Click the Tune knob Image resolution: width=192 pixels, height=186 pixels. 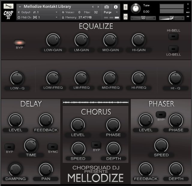(136, 8)
